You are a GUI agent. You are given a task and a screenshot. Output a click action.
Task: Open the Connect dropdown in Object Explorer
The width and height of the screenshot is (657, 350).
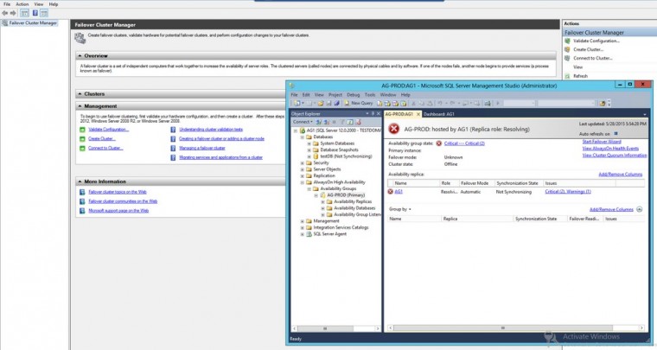pyautogui.click(x=303, y=122)
